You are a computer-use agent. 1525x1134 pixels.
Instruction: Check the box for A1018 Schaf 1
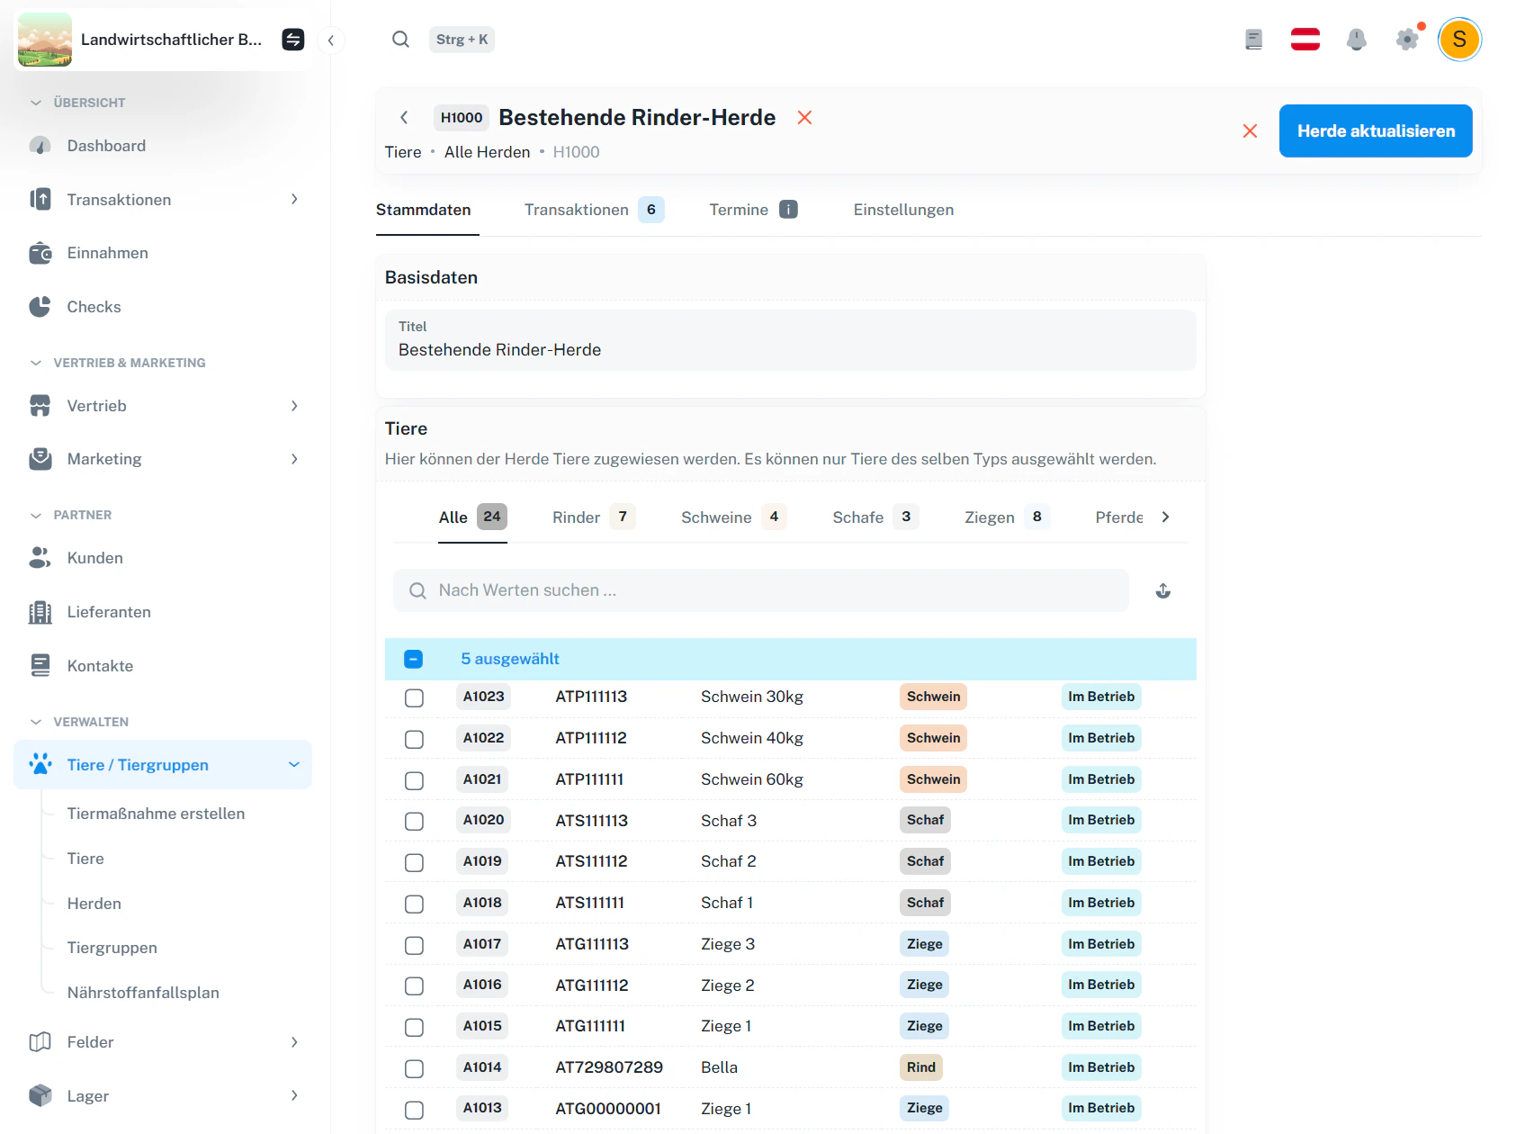[x=414, y=904]
